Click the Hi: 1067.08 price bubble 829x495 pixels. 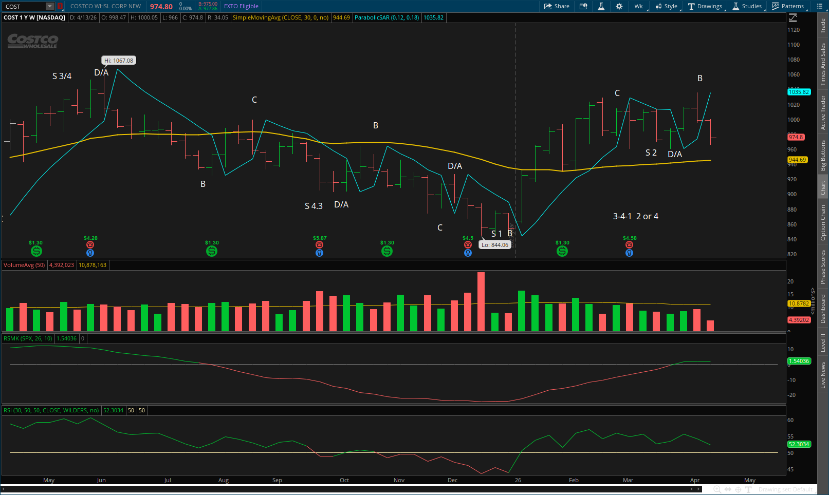coord(119,61)
